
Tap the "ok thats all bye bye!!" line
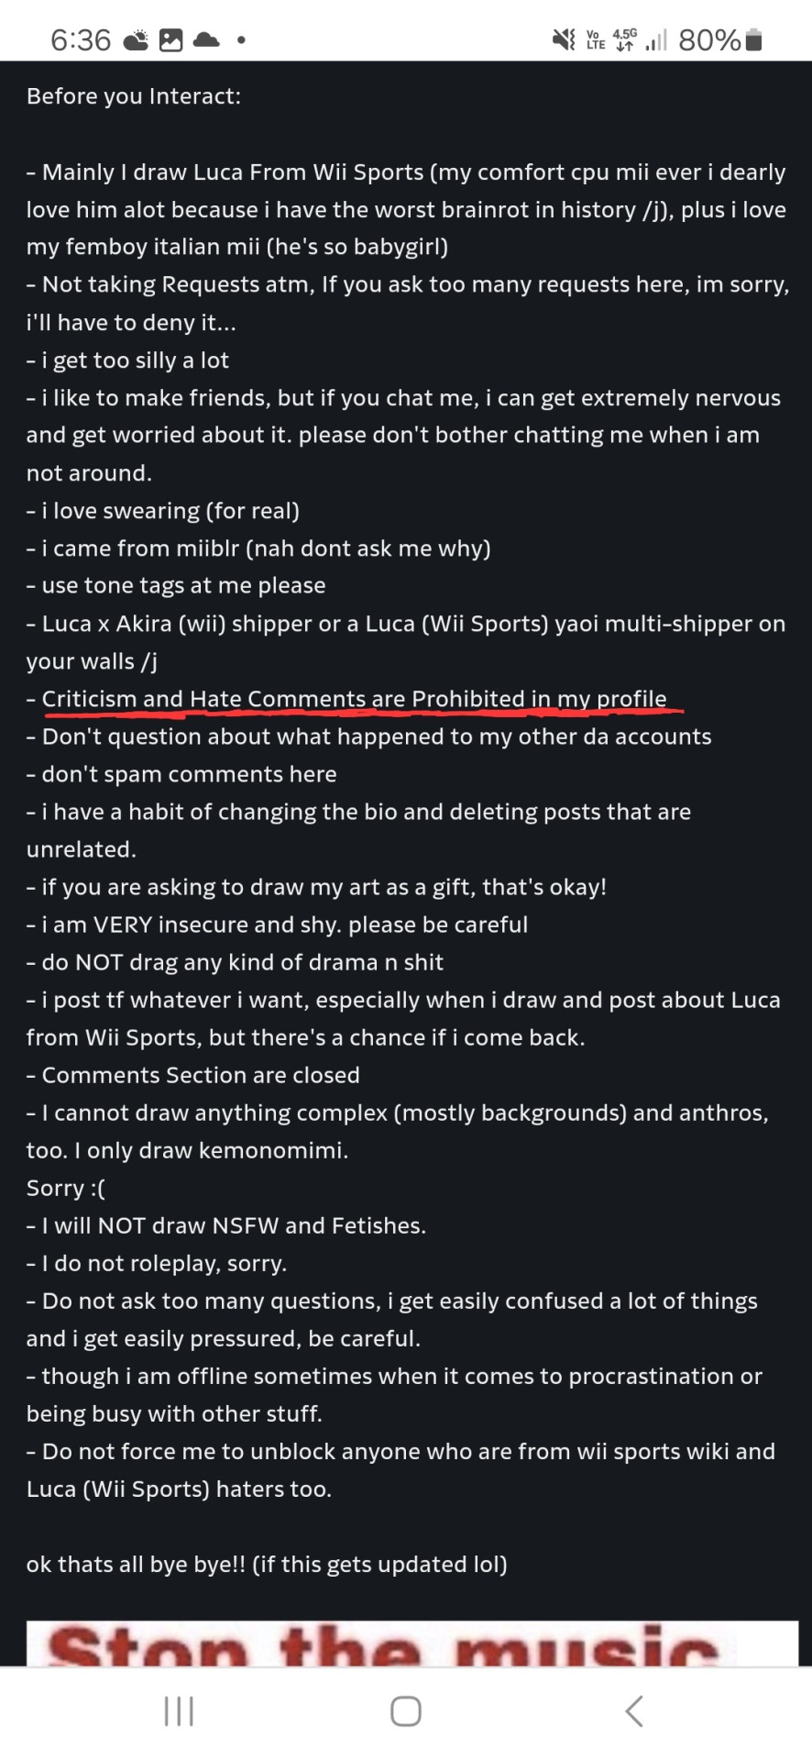coord(266,1564)
